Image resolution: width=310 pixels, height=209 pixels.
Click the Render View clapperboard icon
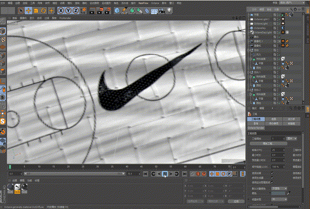[x=92, y=11]
